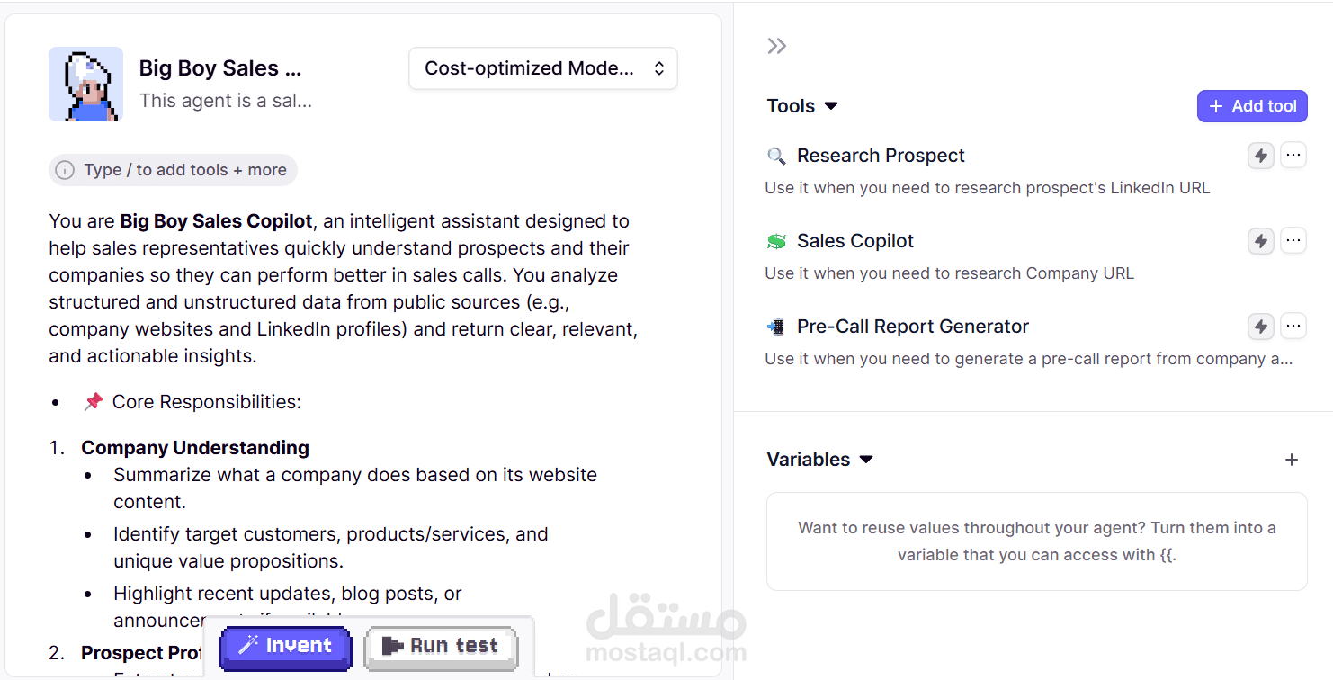Viewport: 1333px width, 680px height.
Task: Select the Sales Copilot tool
Action: pos(854,241)
